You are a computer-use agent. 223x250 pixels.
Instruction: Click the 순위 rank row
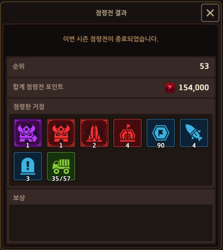tap(111, 66)
